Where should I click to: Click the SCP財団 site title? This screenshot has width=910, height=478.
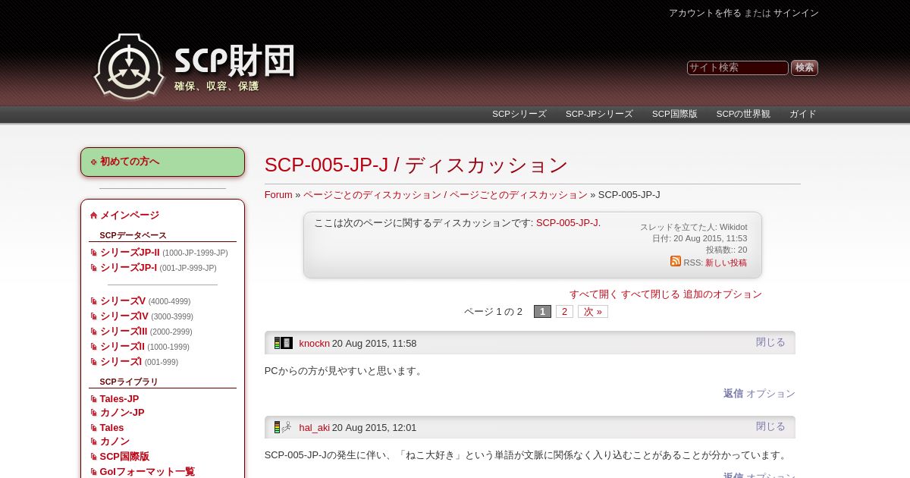pyautogui.click(x=235, y=61)
